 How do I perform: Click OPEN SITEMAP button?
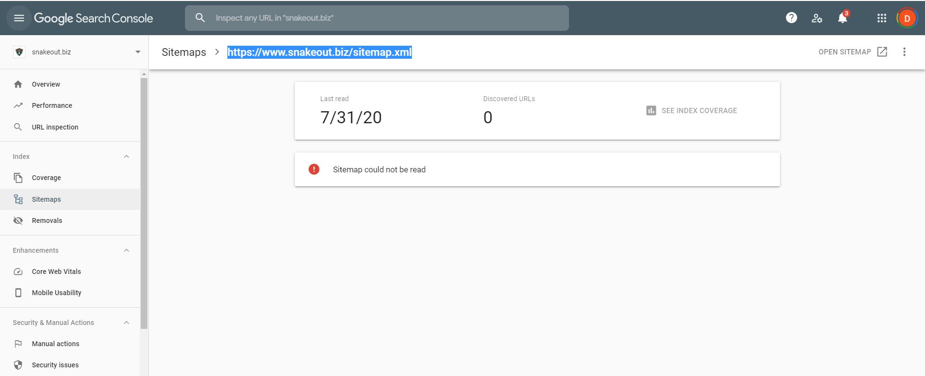tap(853, 52)
